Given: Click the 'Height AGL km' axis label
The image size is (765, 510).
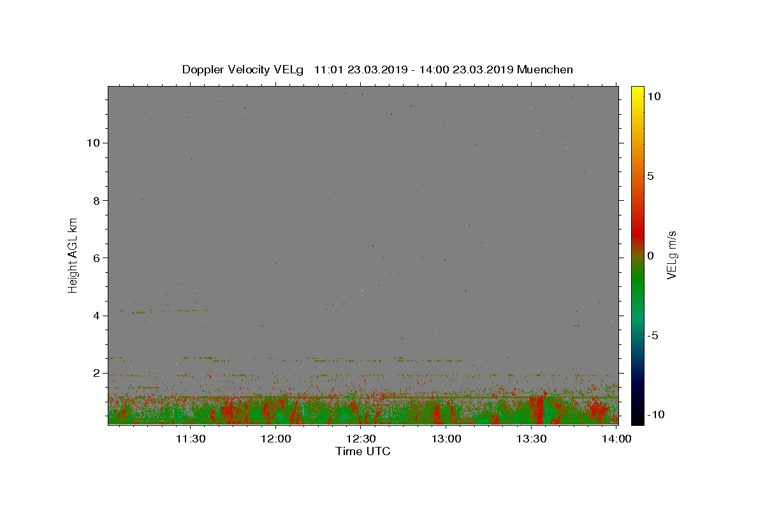Looking at the screenshot, I should 73,255.
